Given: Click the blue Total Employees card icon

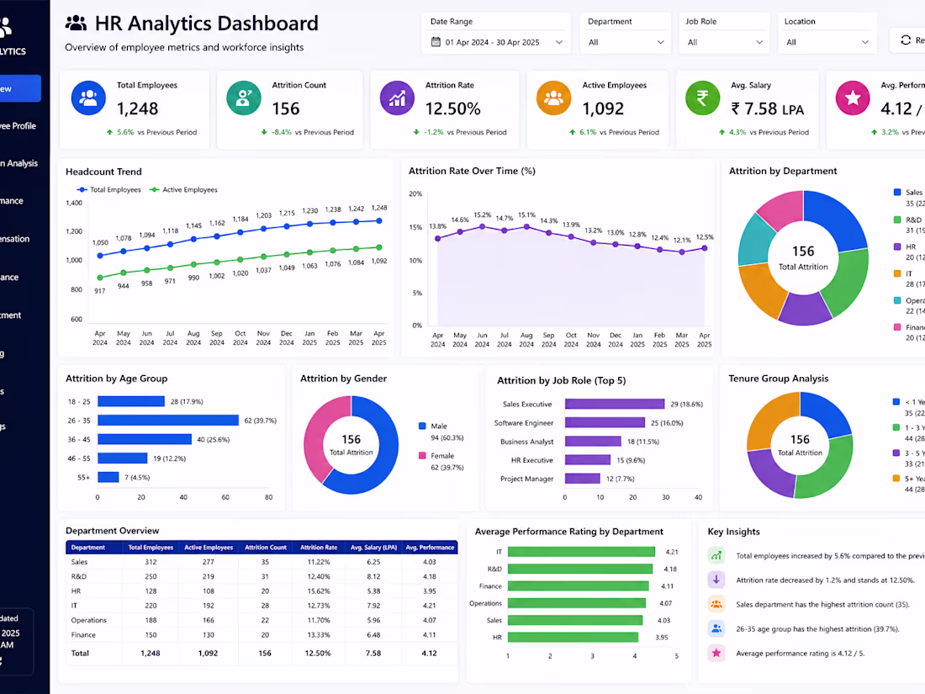Looking at the screenshot, I should (x=88, y=98).
